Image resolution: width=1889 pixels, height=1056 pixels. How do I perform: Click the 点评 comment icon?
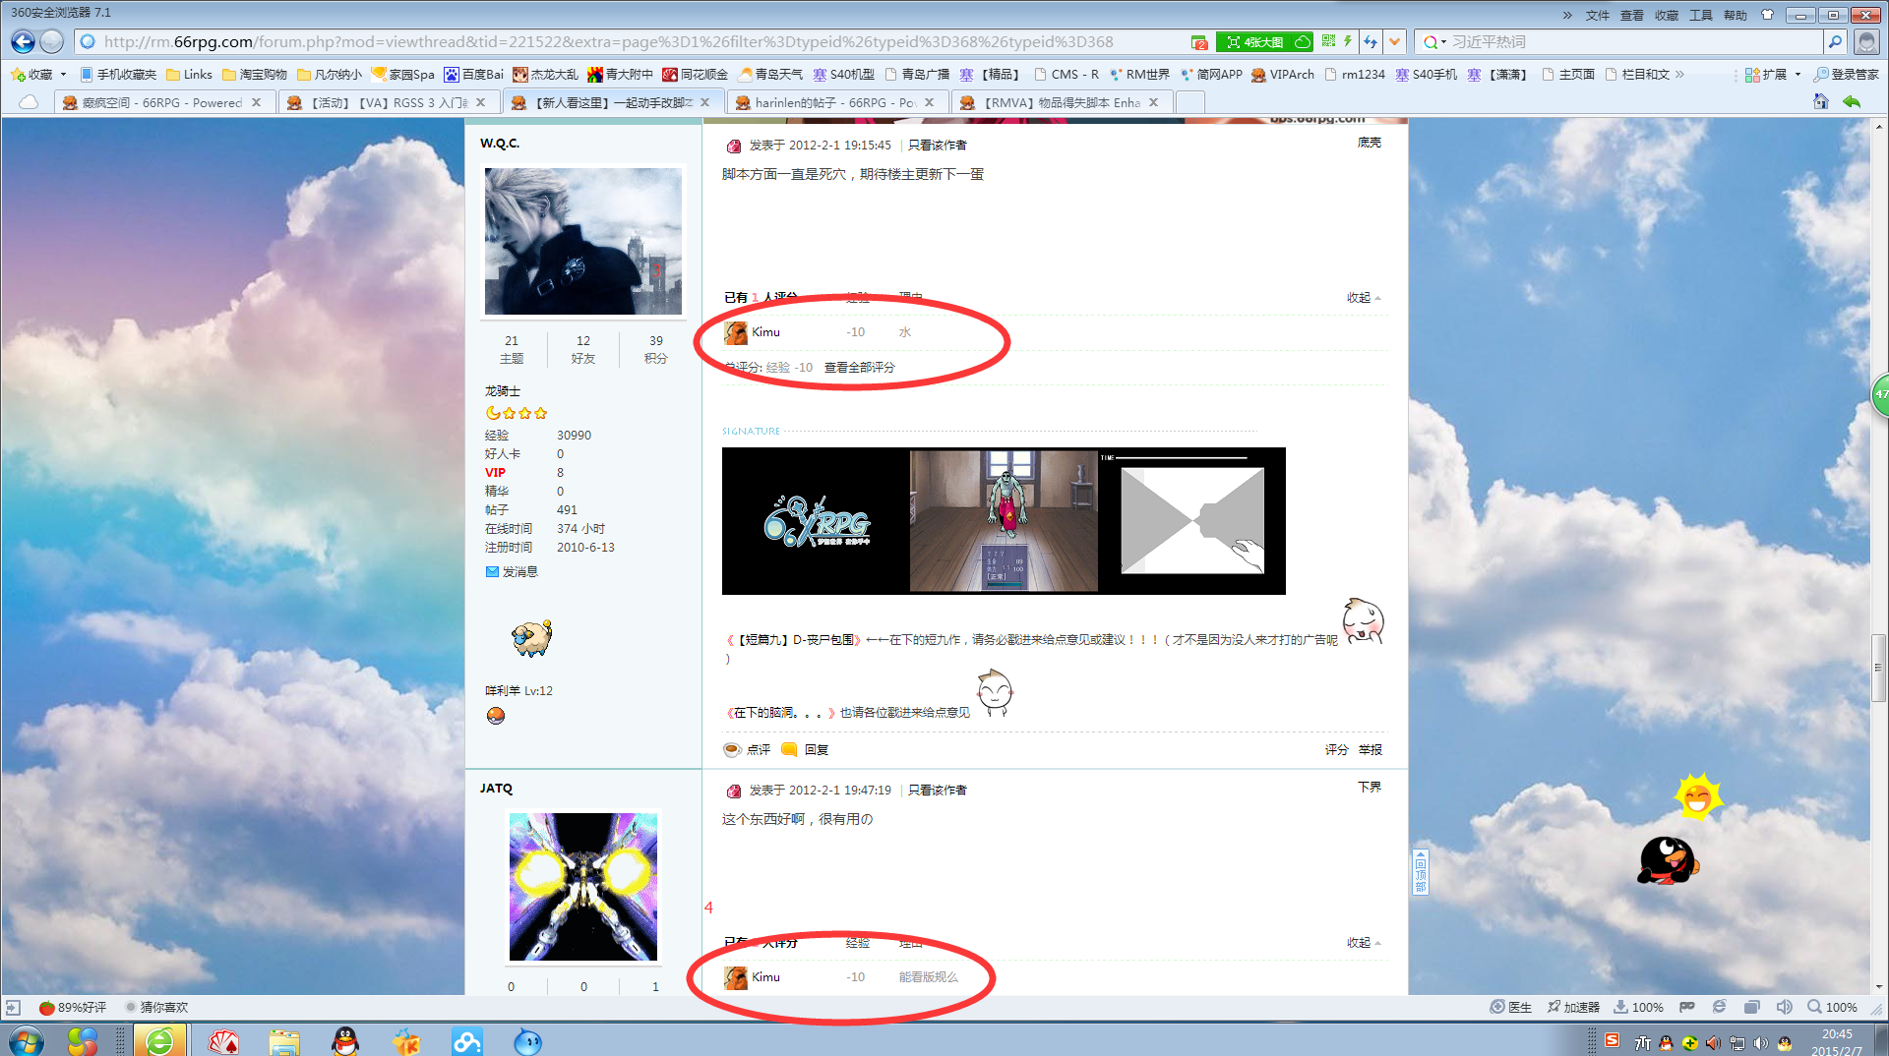[732, 749]
